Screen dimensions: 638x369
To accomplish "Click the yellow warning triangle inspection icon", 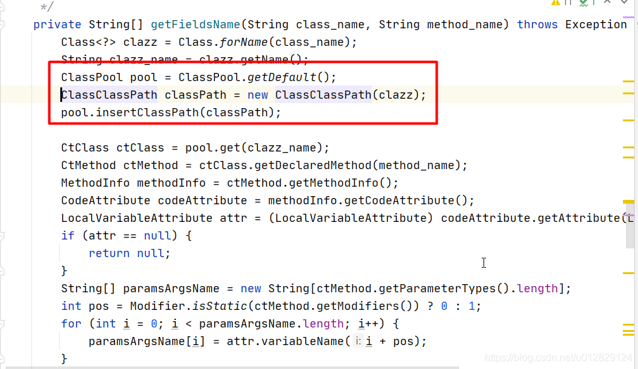I will tap(555, 3).
